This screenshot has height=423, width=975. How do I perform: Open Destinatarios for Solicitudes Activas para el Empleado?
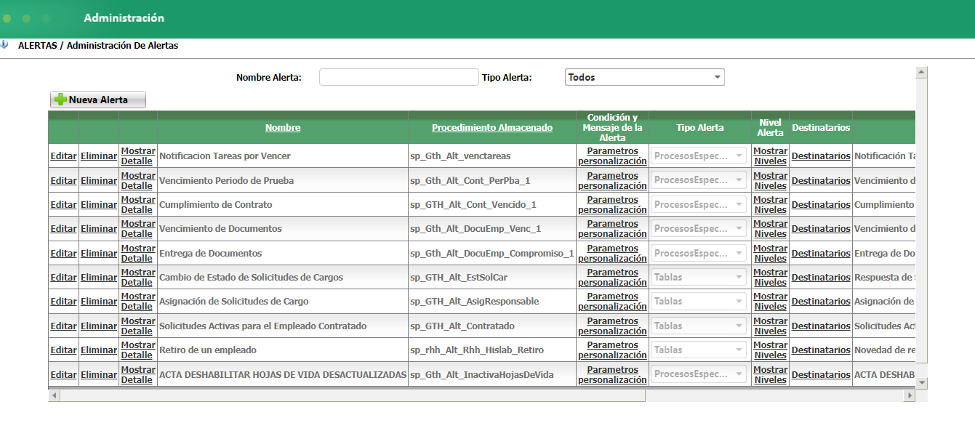pyautogui.click(x=821, y=326)
